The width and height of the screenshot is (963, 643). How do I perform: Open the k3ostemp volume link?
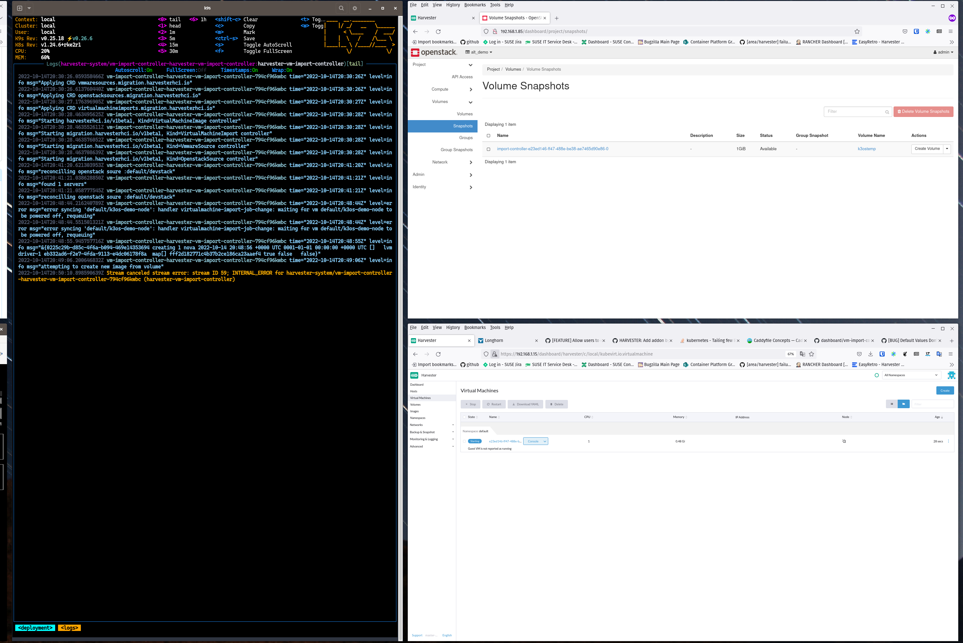867,149
